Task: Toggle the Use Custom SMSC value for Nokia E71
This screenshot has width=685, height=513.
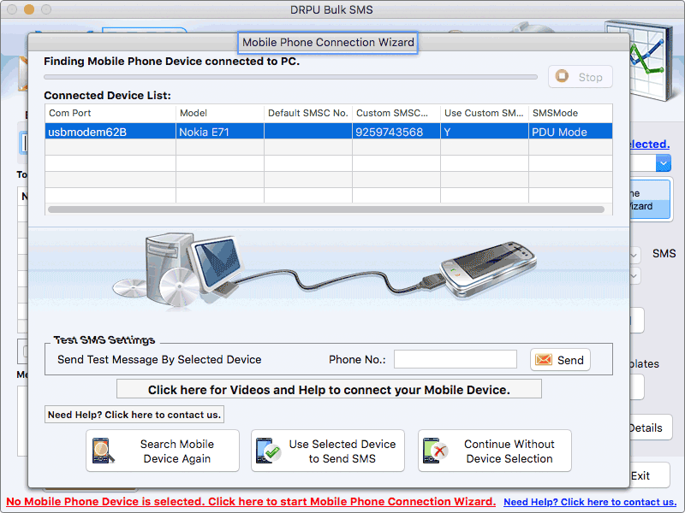Action: pyautogui.click(x=484, y=130)
